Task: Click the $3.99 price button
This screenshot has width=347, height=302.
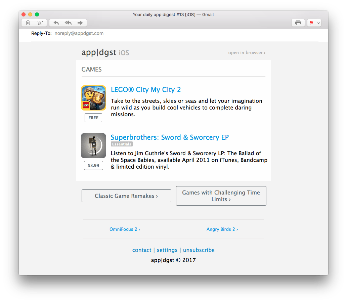Action: pos(93,165)
